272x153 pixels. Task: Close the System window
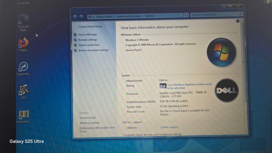coord(239,6)
